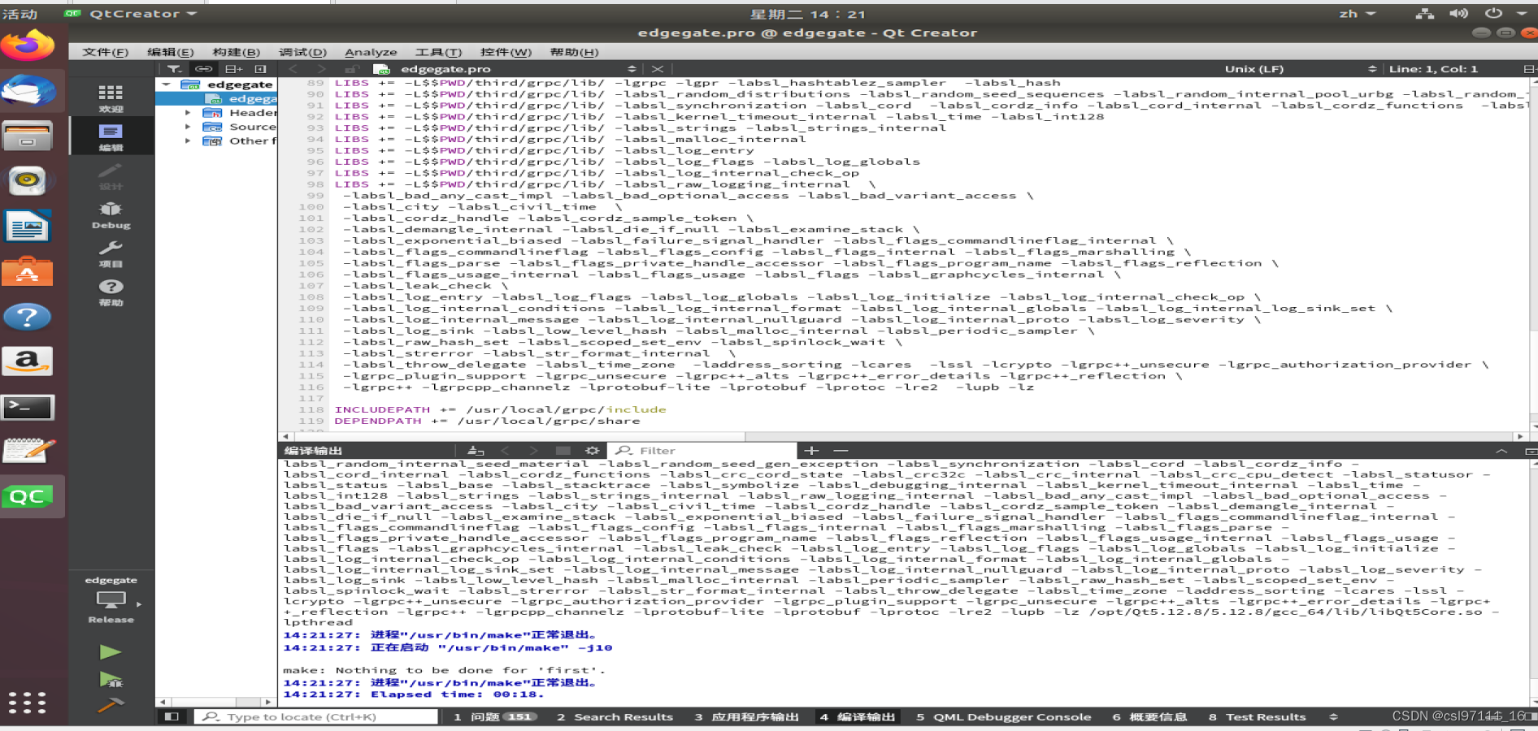The image size is (1538, 731).
Task: Build the project using the hammer icon
Action: 111,705
